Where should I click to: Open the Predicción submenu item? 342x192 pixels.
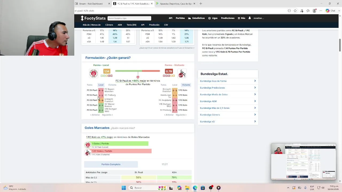click(x=154, y=25)
